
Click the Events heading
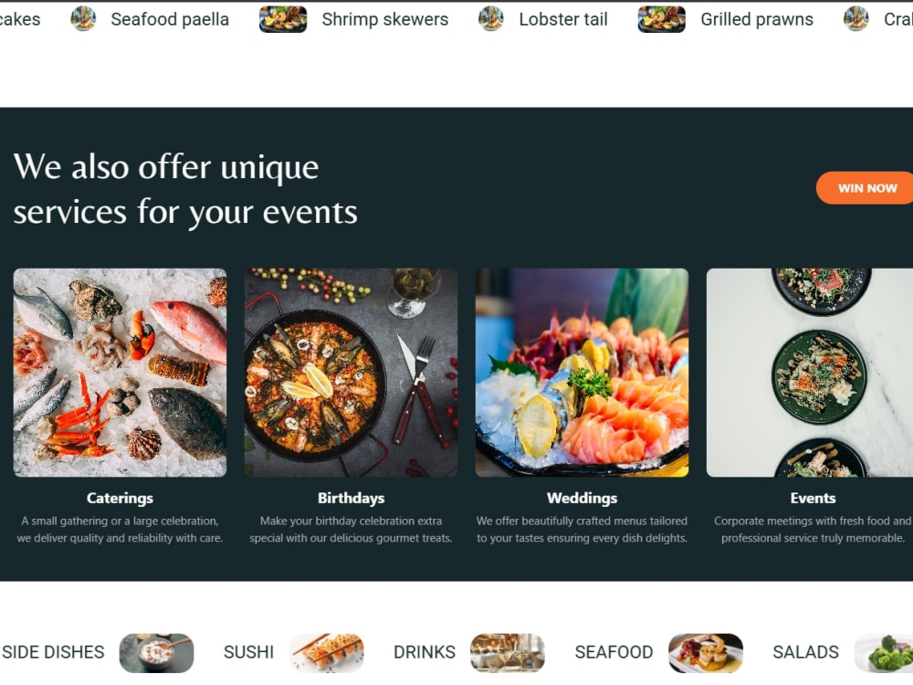[813, 498]
